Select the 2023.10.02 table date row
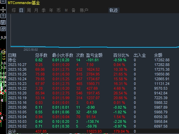 click(17, 126)
